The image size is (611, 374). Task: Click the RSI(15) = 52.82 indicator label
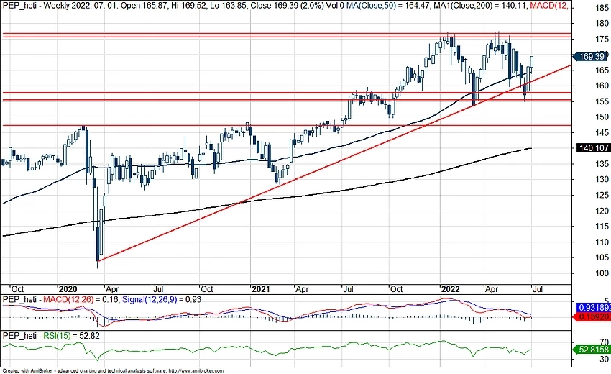point(71,336)
